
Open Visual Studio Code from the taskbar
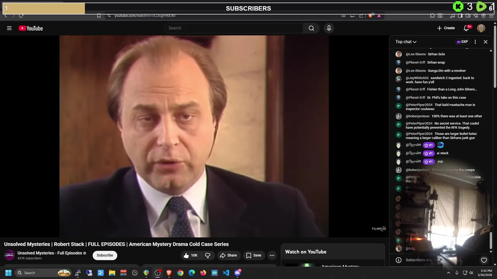point(226,273)
